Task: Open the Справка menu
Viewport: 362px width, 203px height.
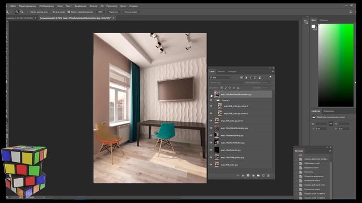Action: [133, 6]
